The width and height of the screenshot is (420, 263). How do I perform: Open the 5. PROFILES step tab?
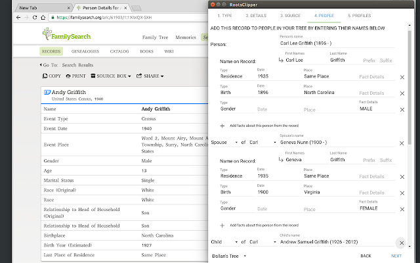(x=359, y=16)
